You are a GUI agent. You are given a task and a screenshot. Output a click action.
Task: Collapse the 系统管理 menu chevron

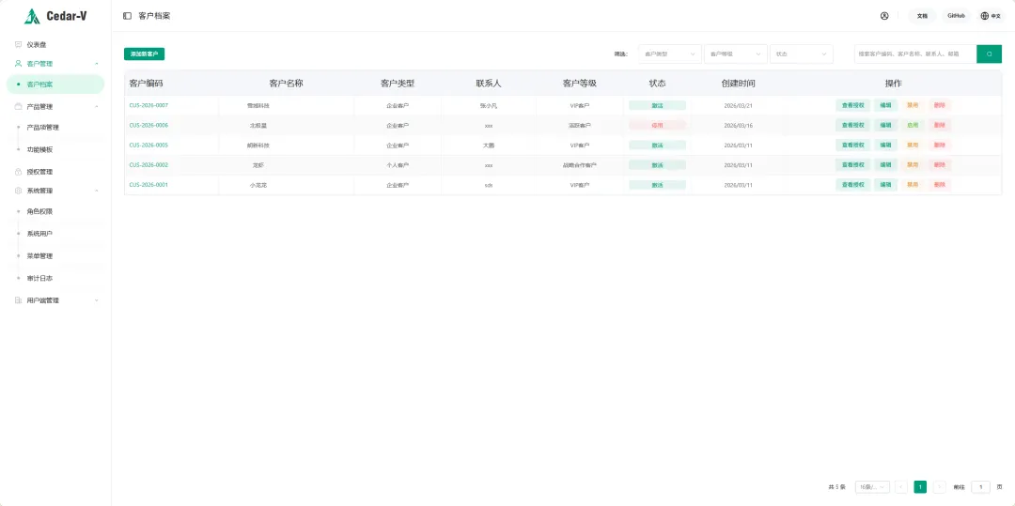(97, 191)
